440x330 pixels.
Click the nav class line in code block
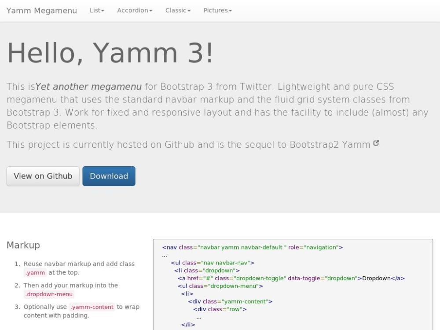252,247
